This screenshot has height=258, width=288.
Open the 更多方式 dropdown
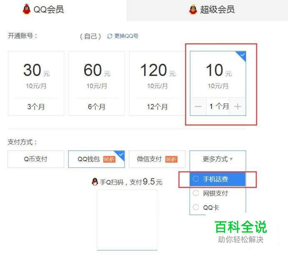[218, 159]
